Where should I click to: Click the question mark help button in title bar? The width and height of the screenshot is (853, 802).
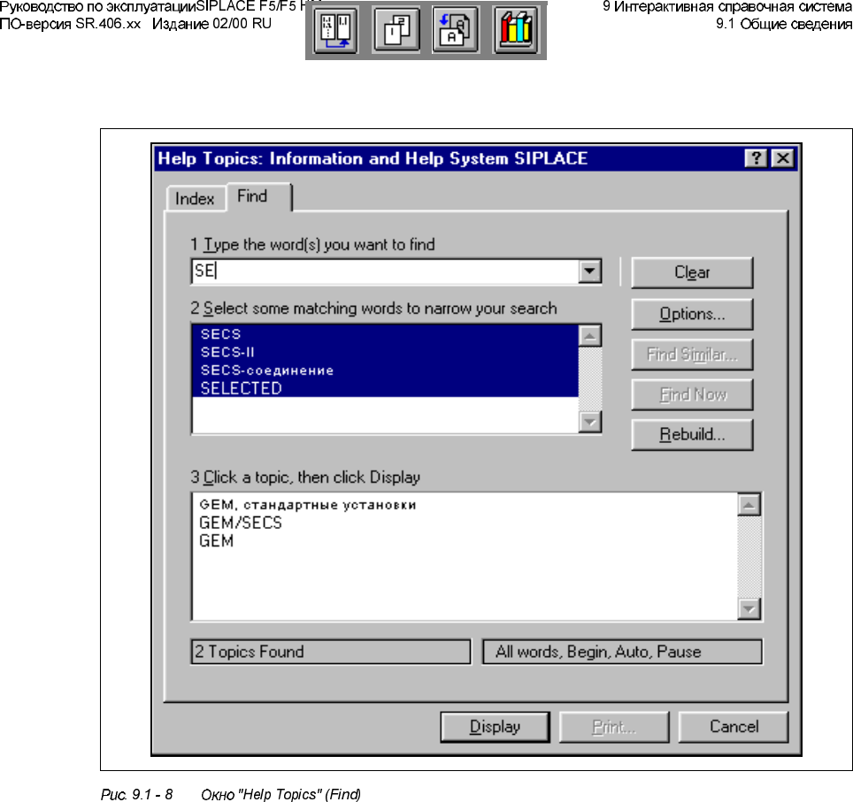pos(756,158)
